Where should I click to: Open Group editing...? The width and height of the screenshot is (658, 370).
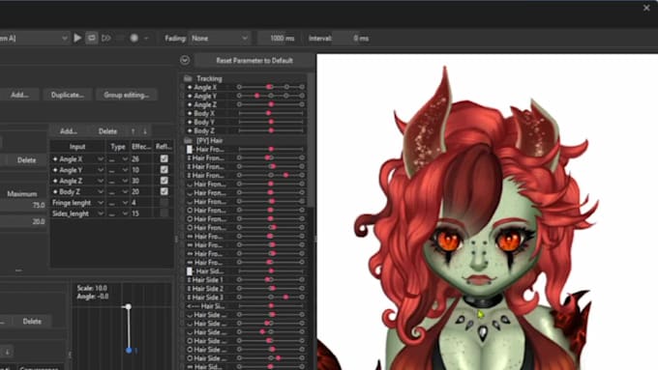[x=127, y=95]
